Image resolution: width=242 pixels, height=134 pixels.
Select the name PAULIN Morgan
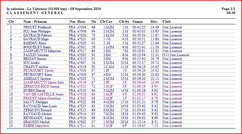(x=36, y=55)
